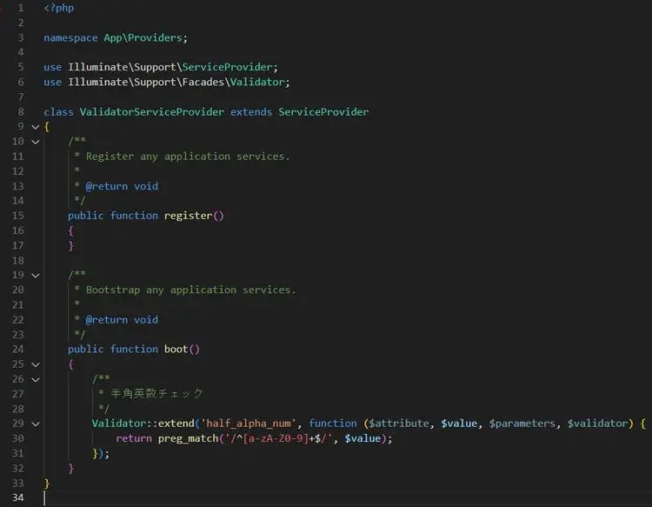Click 'preg_match' function call
The height and width of the screenshot is (507, 652).
pos(188,438)
